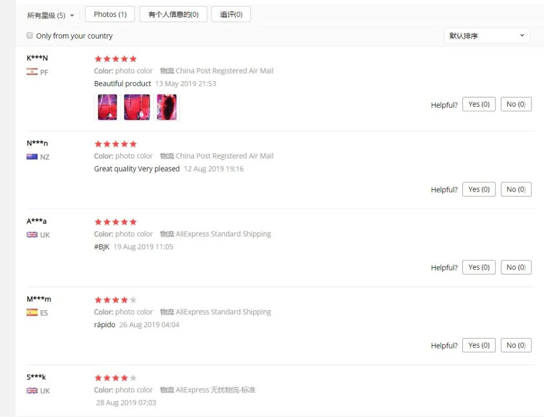544x417 pixels.
Task: Vote Yes on the #BJK review
Action: point(479,267)
